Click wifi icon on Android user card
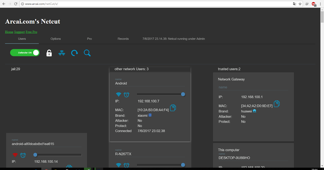 pyautogui.click(x=118, y=94)
